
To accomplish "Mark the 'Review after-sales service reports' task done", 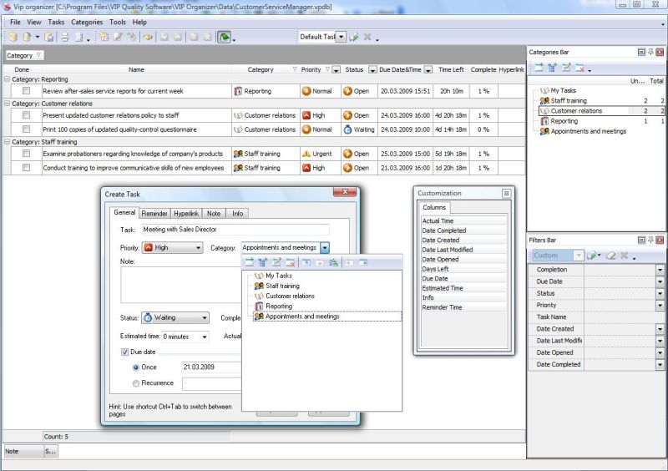I will (x=26, y=91).
